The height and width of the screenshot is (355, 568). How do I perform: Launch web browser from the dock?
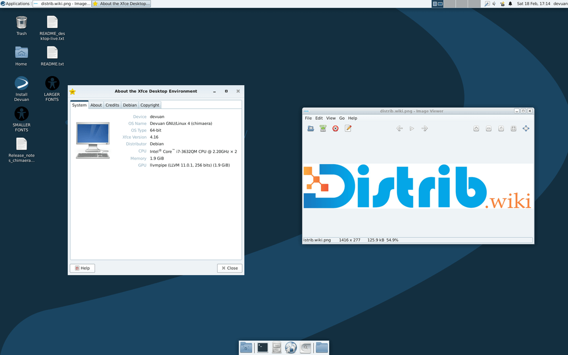pyautogui.click(x=291, y=347)
